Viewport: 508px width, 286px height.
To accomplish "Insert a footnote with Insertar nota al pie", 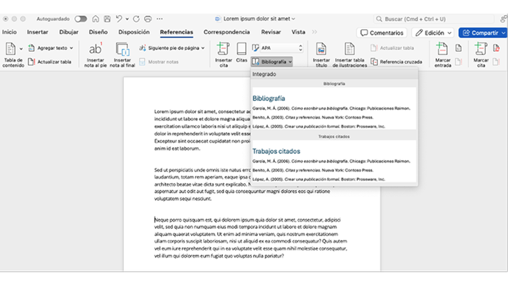I will (x=96, y=55).
